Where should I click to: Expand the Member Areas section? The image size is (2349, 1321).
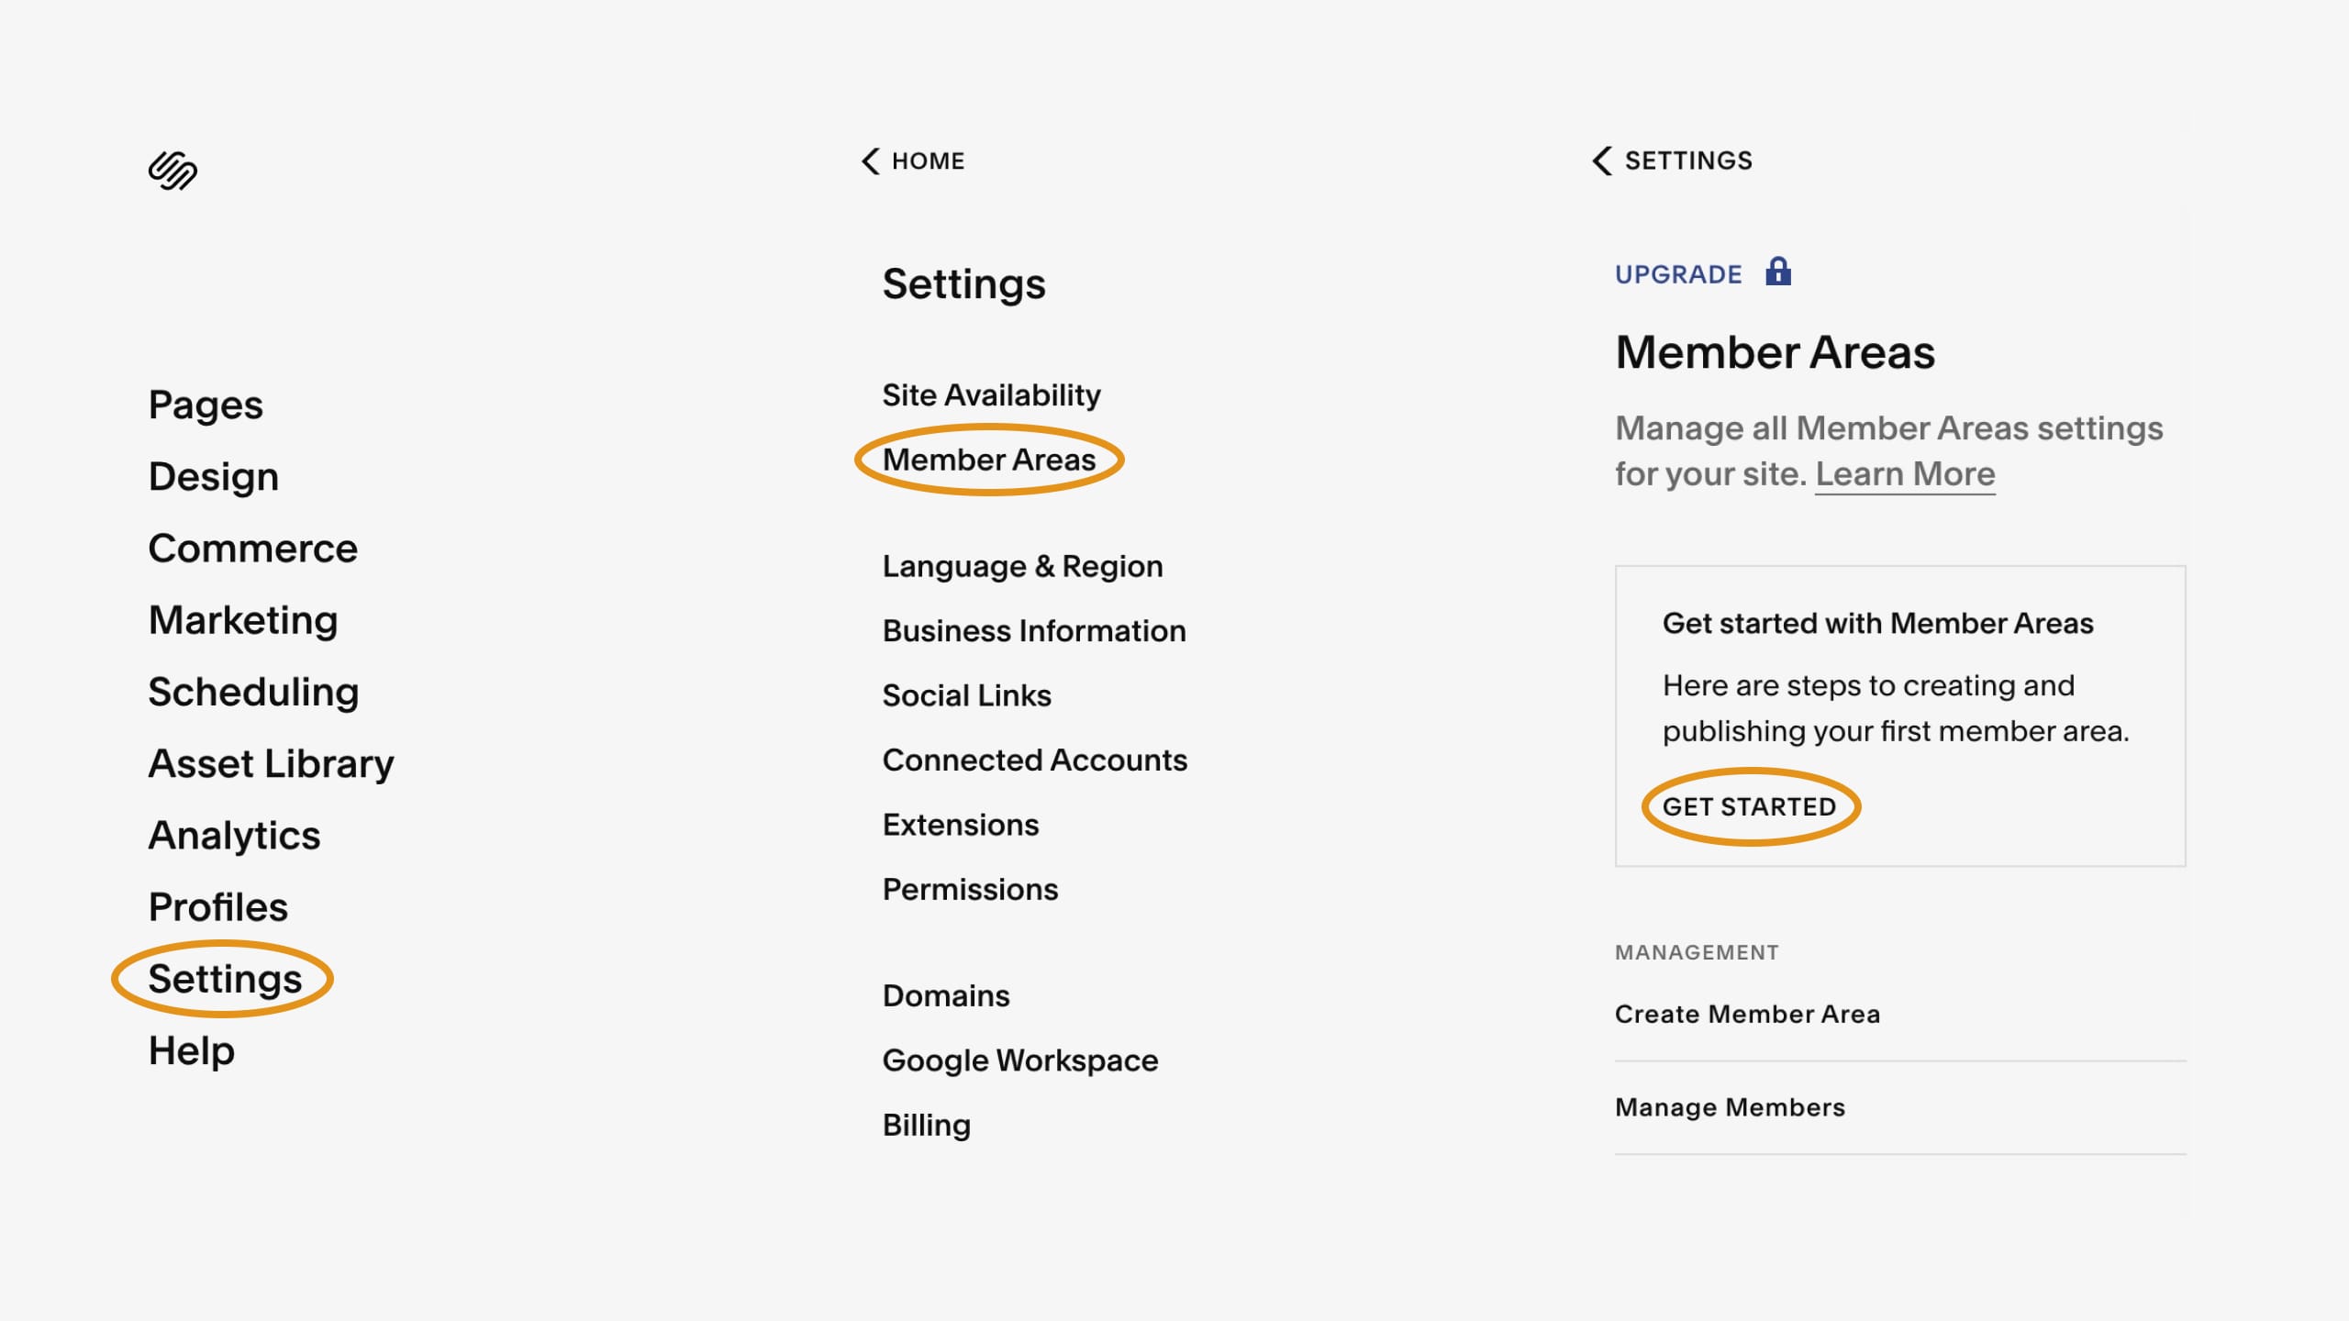(x=989, y=460)
